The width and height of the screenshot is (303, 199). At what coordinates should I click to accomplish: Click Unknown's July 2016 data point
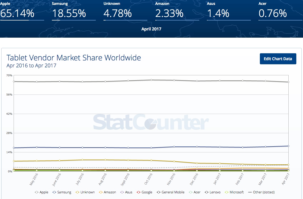[82, 160]
